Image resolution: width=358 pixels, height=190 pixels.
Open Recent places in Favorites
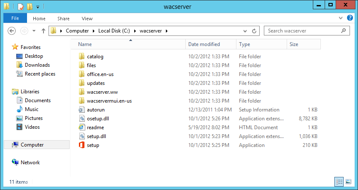[x=40, y=74]
